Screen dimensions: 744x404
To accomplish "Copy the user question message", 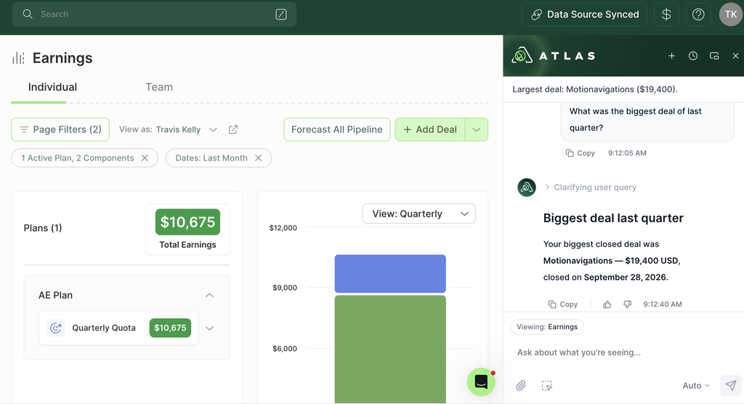I will coord(580,153).
